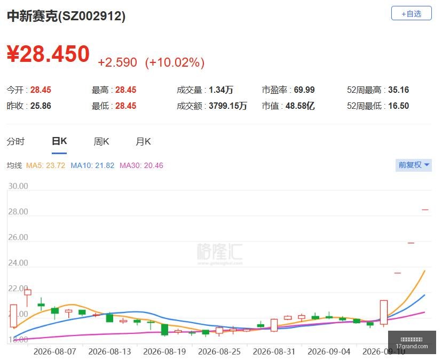Click the 24.00 price axis label
Image resolution: width=442 pixels, height=360 pixels.
18,263
